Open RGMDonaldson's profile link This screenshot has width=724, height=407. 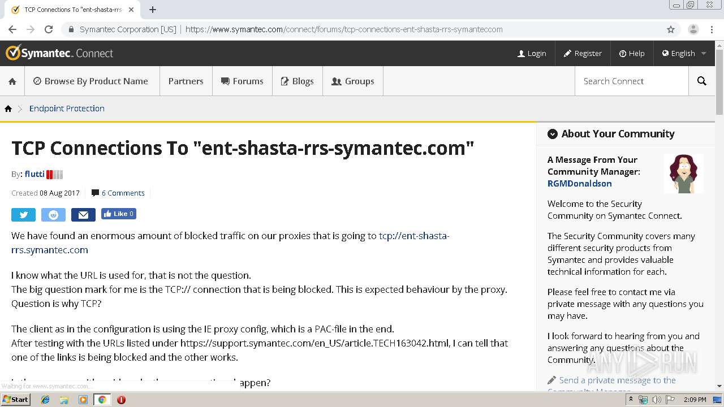click(x=579, y=183)
